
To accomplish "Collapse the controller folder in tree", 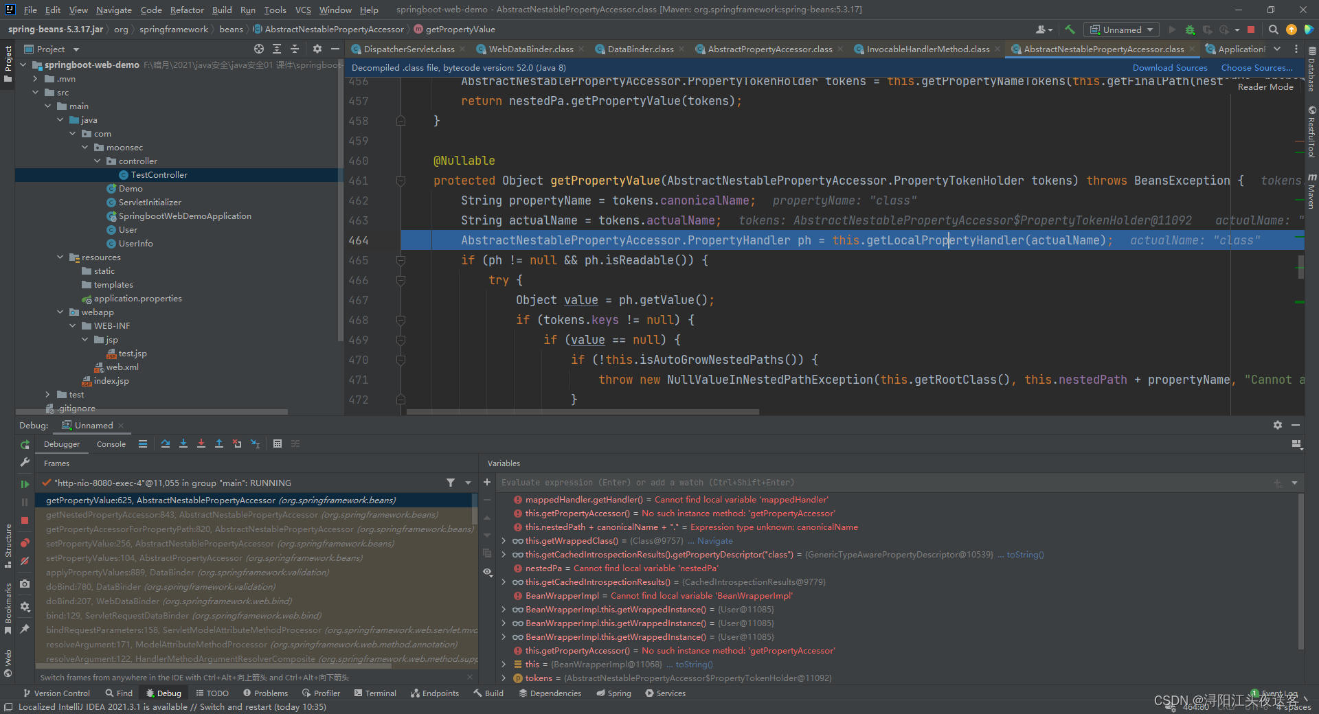I will pos(98,161).
